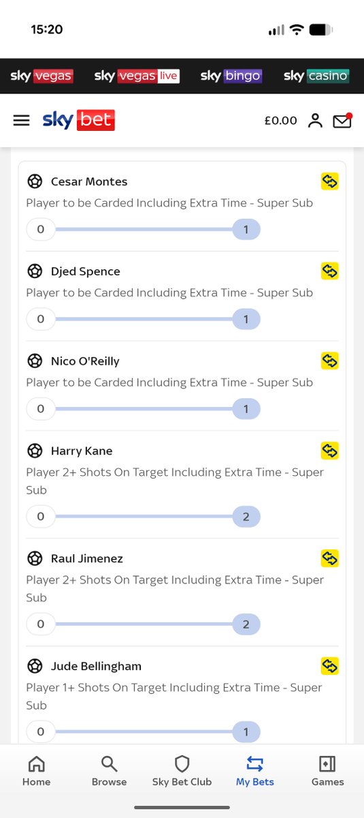The height and width of the screenshot is (818, 364).
Task: Click the Sky Bet logo
Action: pos(78,120)
